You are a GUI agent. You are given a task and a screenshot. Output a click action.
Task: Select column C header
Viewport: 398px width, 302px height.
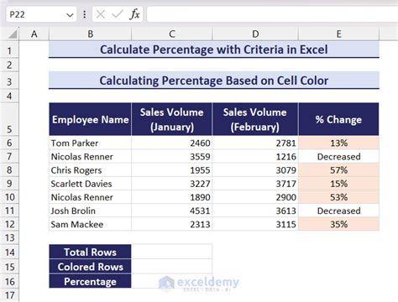coord(172,34)
